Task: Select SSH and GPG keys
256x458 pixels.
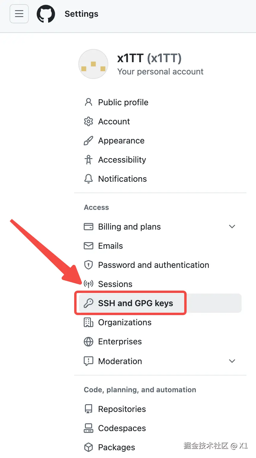Action: 135,303
